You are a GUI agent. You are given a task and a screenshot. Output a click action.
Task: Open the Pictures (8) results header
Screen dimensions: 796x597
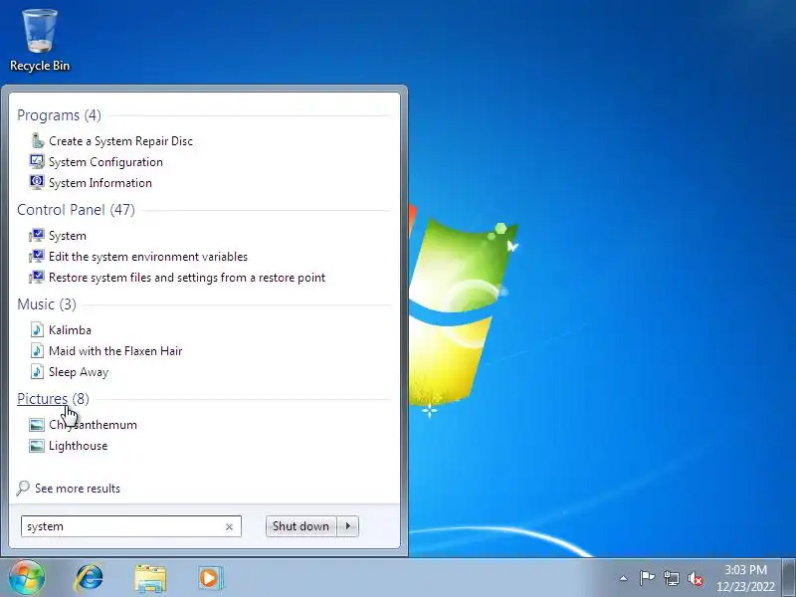pyautogui.click(x=53, y=399)
